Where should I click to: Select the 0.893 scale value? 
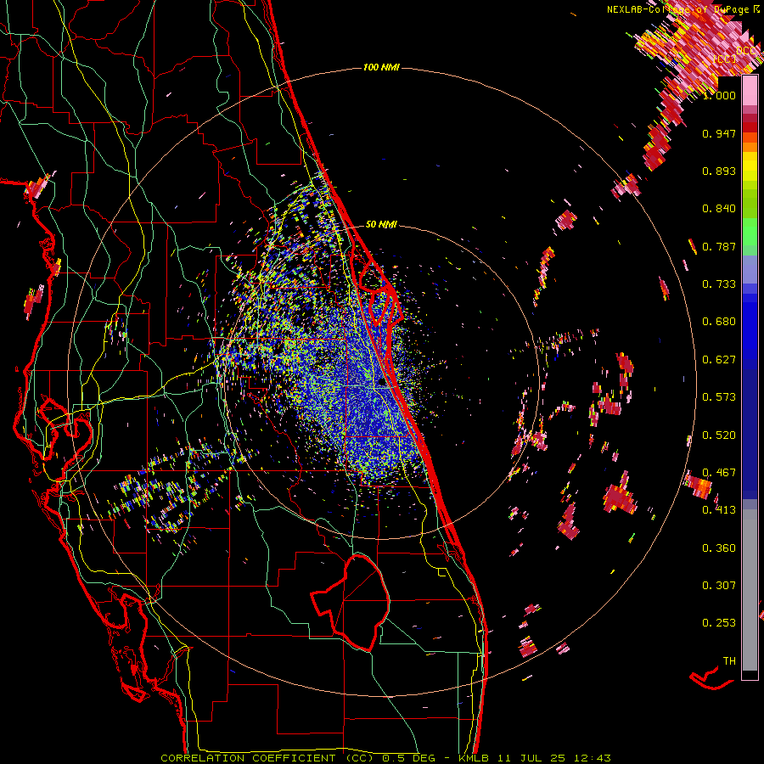pyautogui.click(x=719, y=171)
